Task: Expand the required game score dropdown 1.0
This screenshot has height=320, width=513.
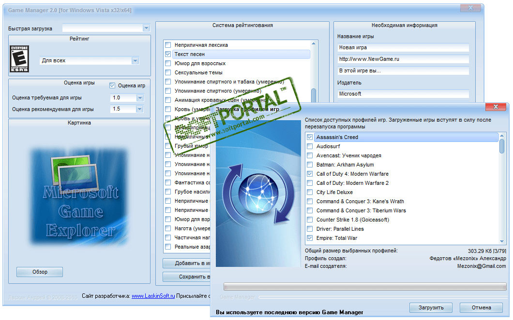Action: pyautogui.click(x=140, y=98)
